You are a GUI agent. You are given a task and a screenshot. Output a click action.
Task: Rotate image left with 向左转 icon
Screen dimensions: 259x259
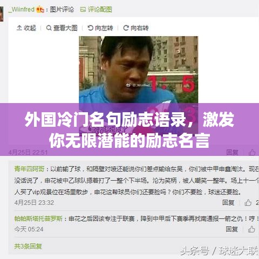[x=90, y=28]
